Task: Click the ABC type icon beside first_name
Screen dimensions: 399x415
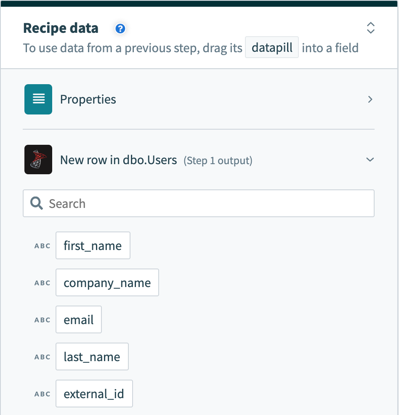Action: coord(42,246)
